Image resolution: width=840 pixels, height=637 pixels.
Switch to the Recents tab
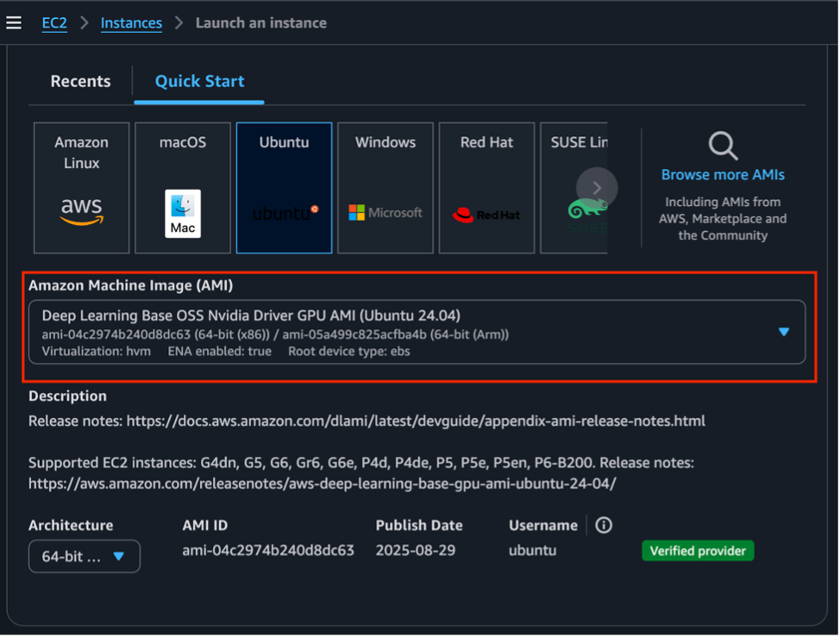79,81
